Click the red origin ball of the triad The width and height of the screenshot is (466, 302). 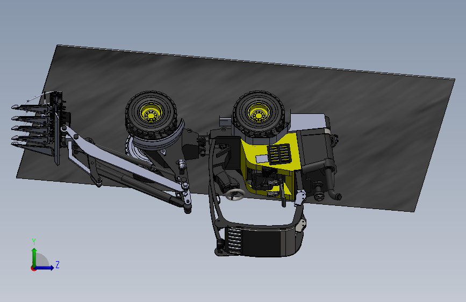tap(33, 268)
